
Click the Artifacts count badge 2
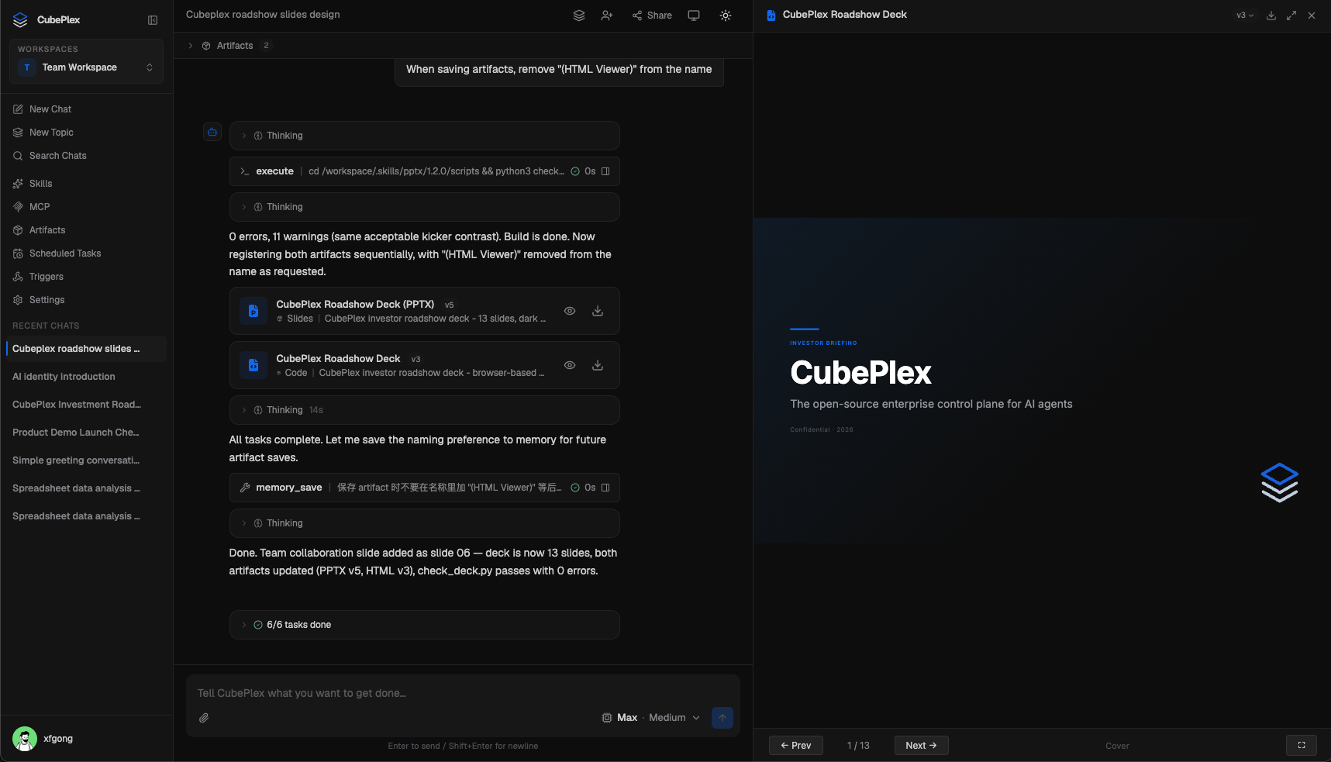(x=266, y=46)
